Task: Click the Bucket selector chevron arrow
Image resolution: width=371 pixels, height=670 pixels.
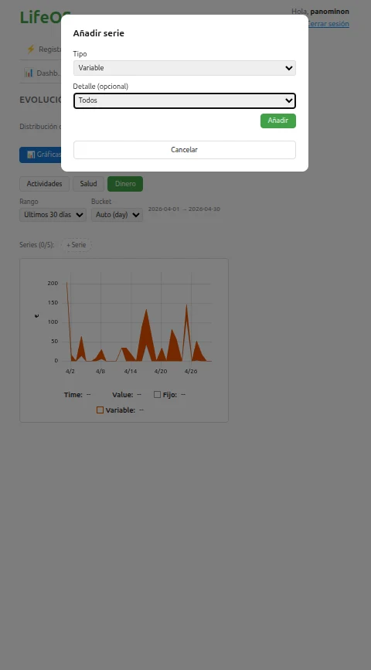Action: (136, 215)
